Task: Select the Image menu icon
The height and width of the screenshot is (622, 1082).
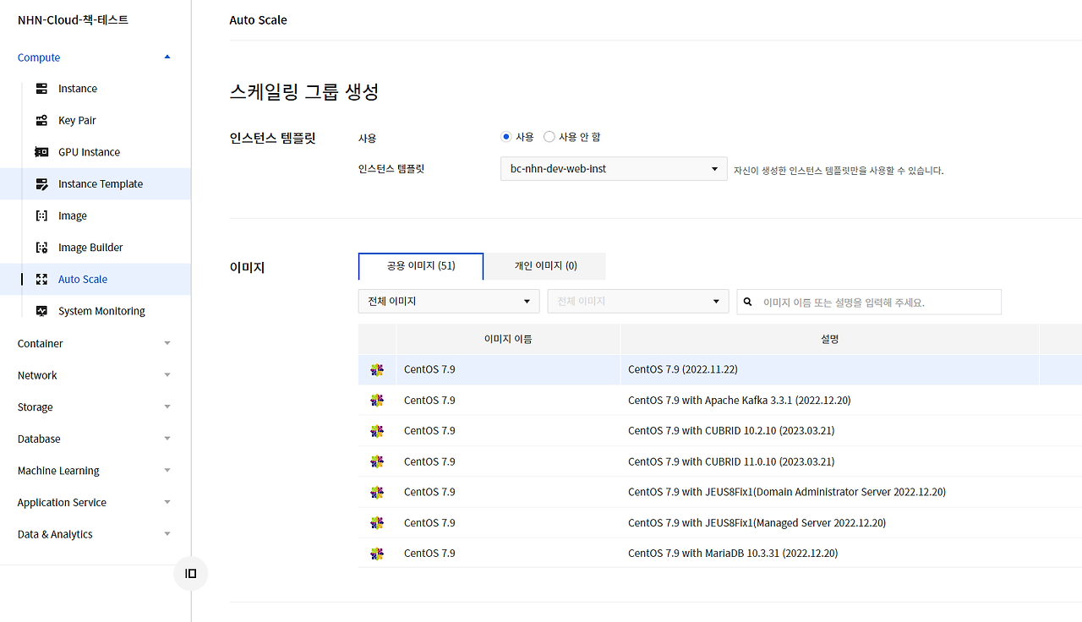Action: pos(41,216)
